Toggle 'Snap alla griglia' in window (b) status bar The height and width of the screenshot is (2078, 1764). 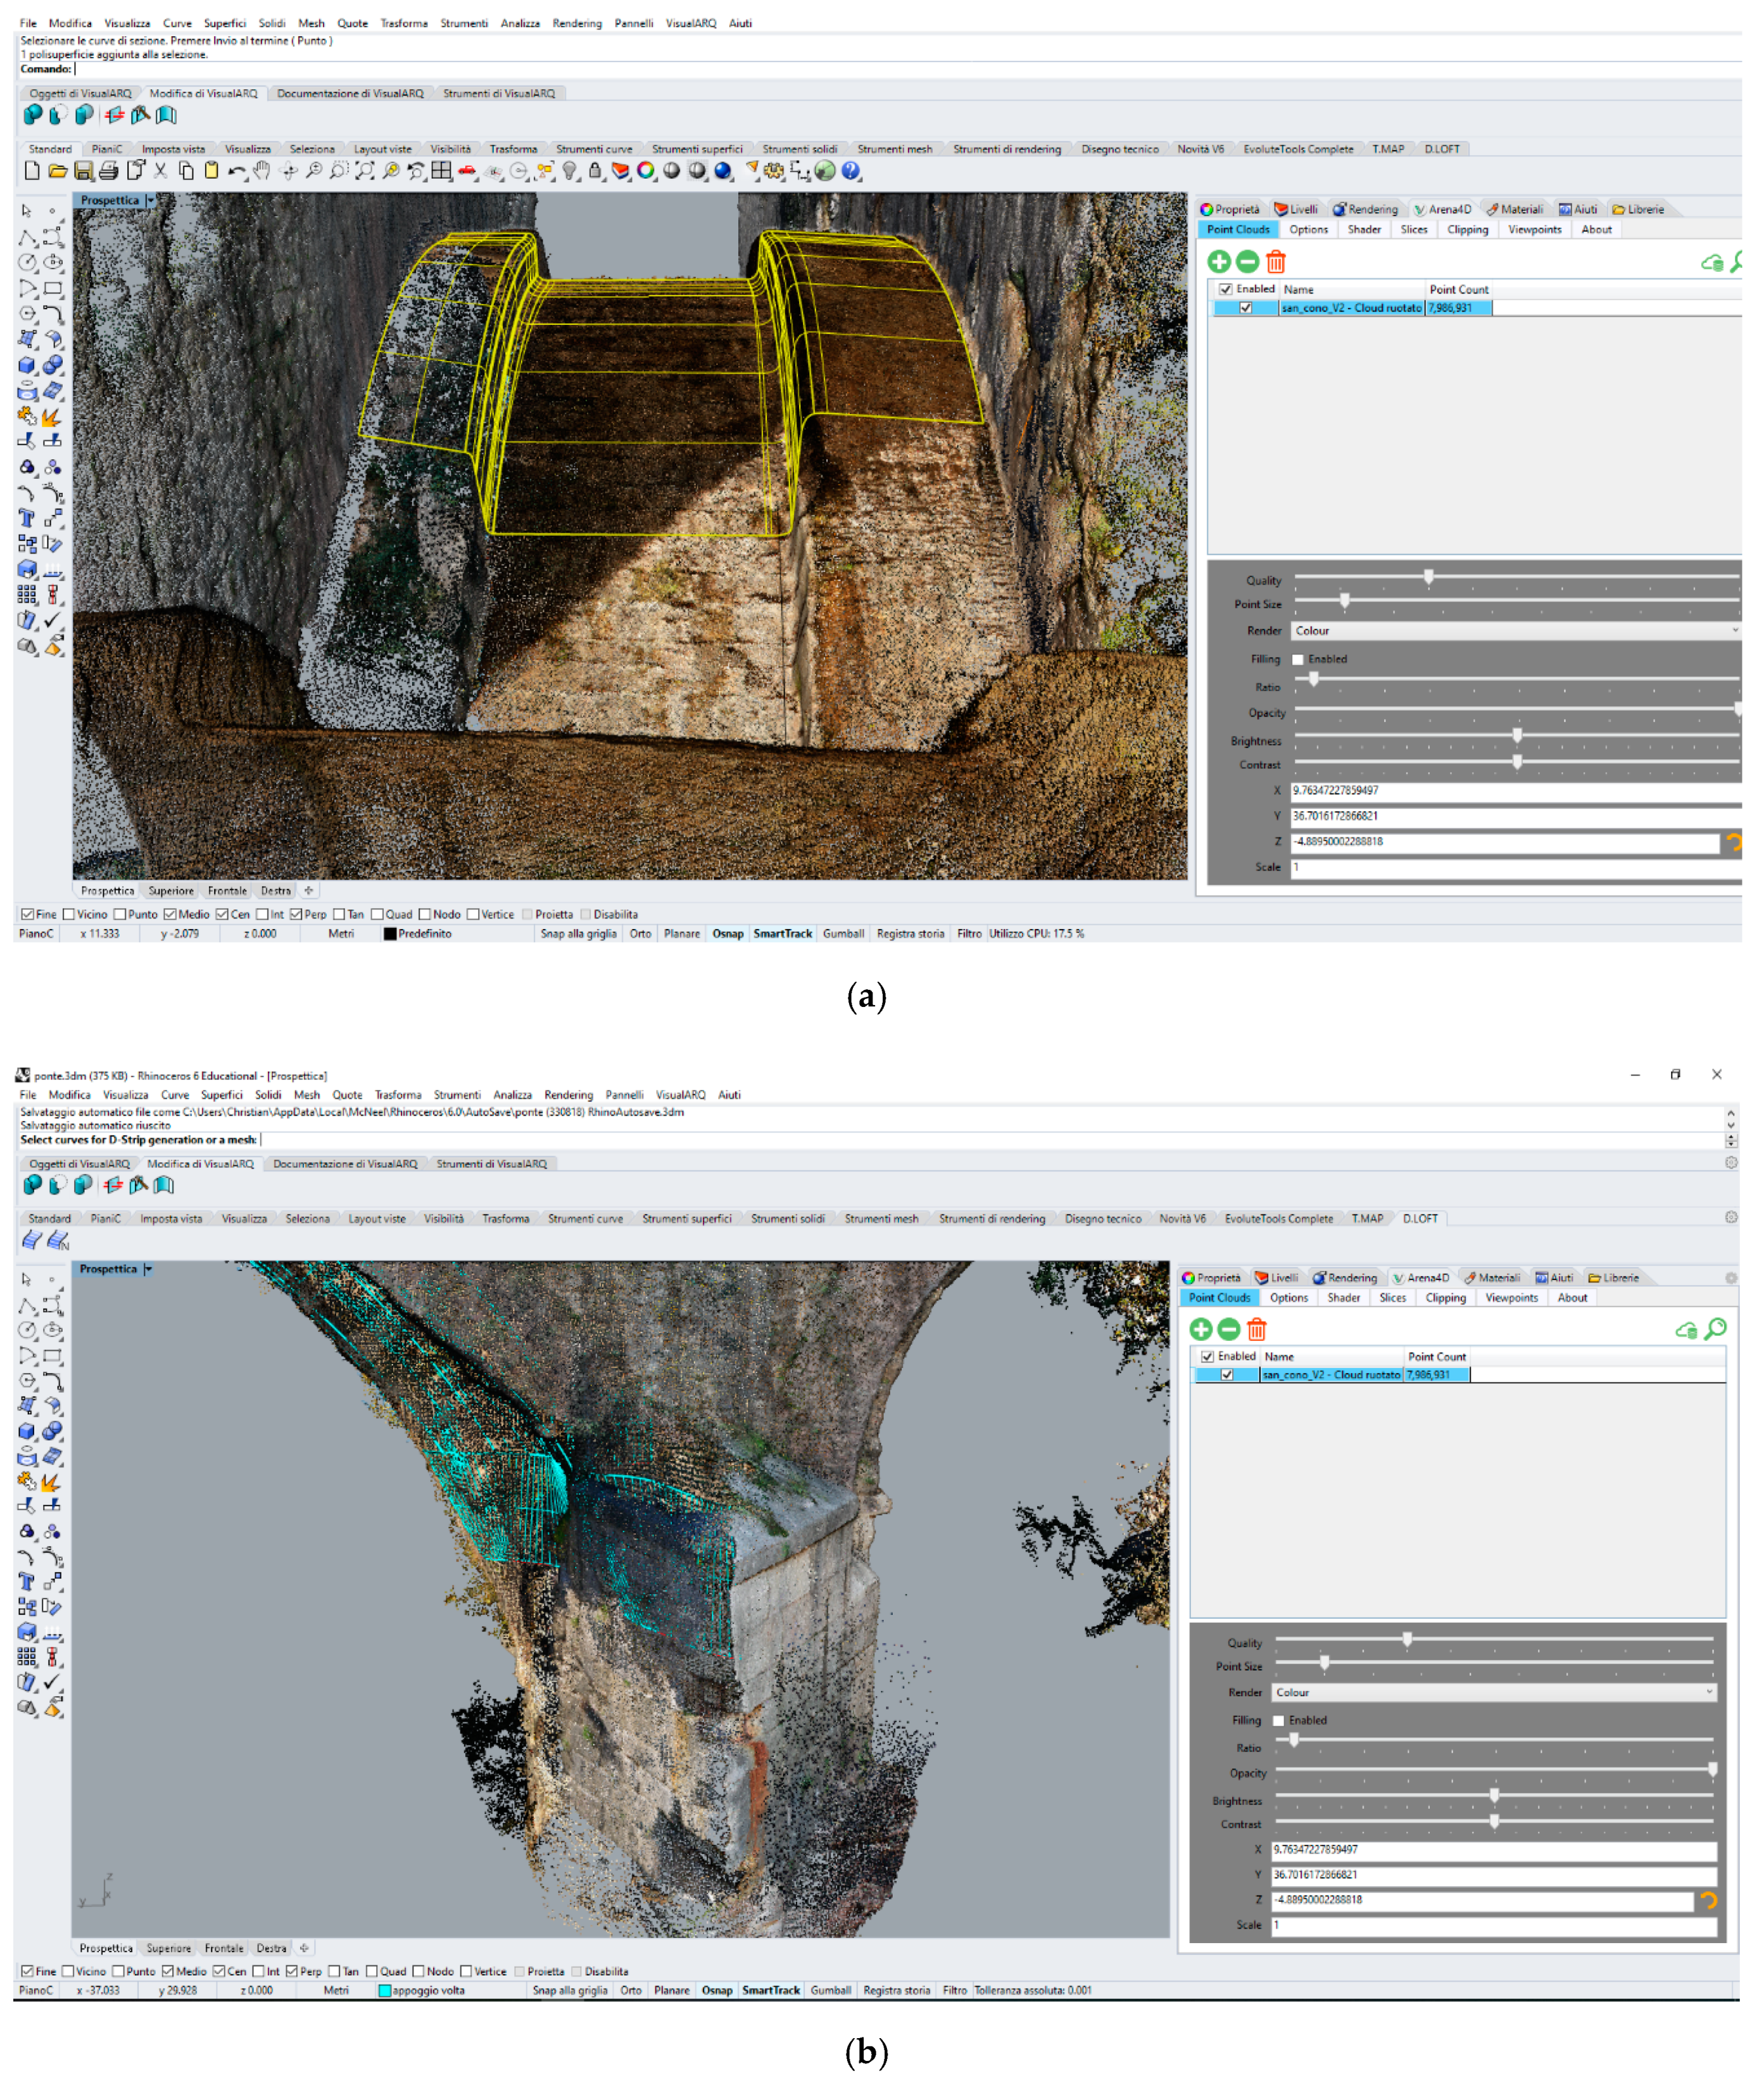click(x=569, y=1990)
